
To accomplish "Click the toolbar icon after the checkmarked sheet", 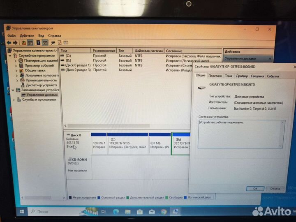I will (x=66, y=43).
